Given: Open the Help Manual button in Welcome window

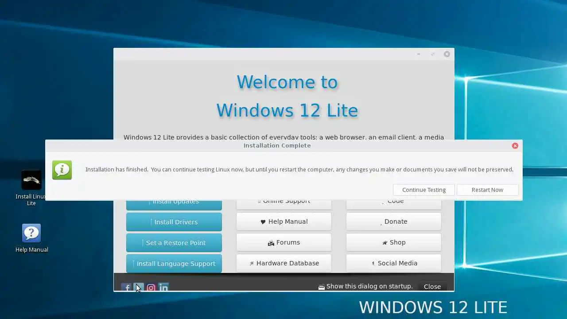Looking at the screenshot, I should 284,222.
